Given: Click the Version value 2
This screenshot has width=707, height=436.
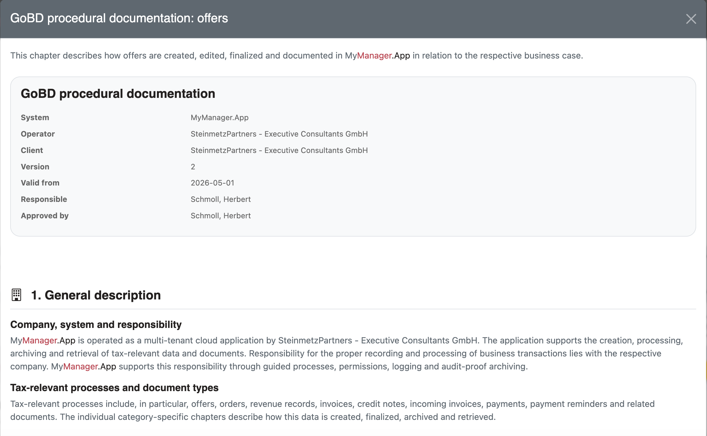Looking at the screenshot, I should [193, 167].
